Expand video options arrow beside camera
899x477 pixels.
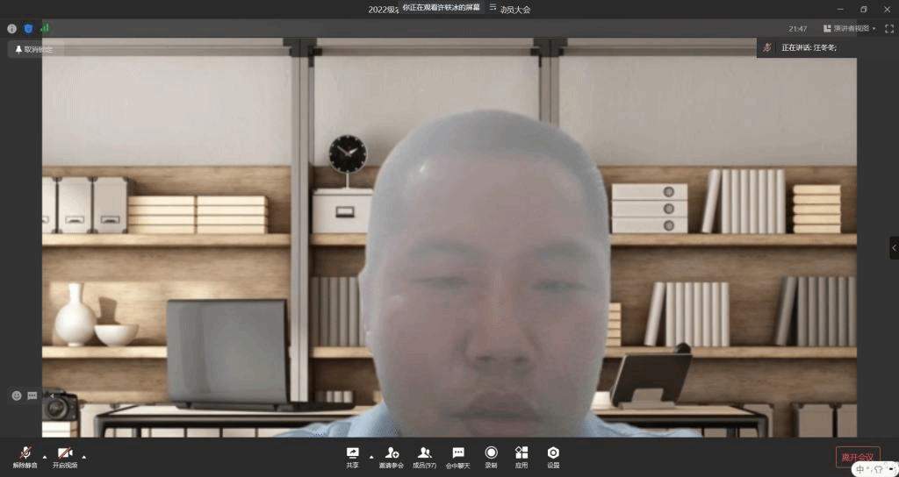coord(84,456)
